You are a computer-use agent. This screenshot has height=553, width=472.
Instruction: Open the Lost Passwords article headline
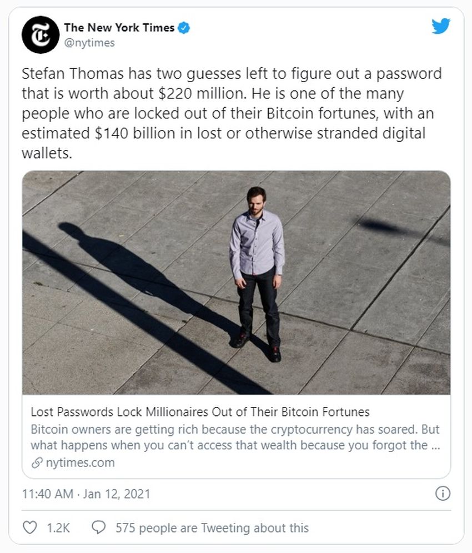click(x=200, y=411)
